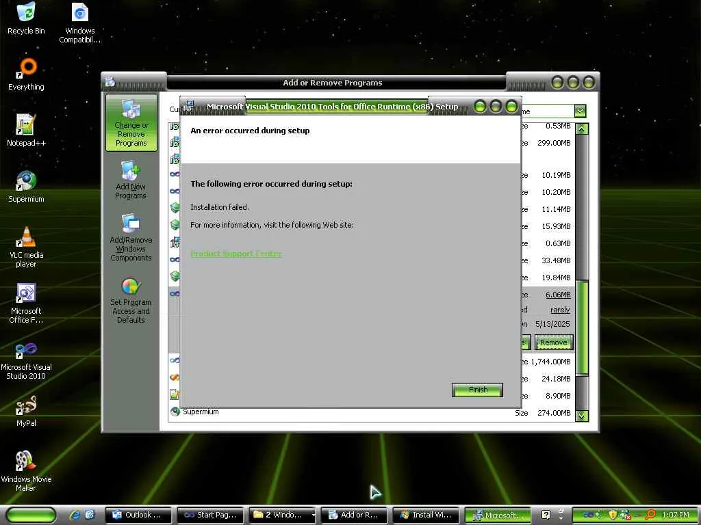Open Notepad++ desktop shortcut
The width and height of the screenshot is (701, 525).
pos(27,131)
